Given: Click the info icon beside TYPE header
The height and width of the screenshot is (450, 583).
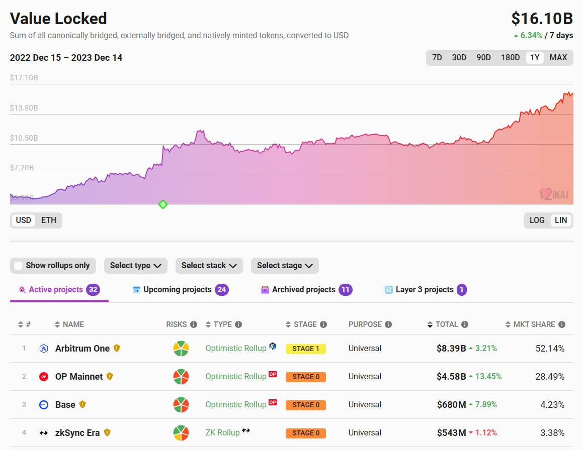Looking at the screenshot, I should [x=239, y=324].
